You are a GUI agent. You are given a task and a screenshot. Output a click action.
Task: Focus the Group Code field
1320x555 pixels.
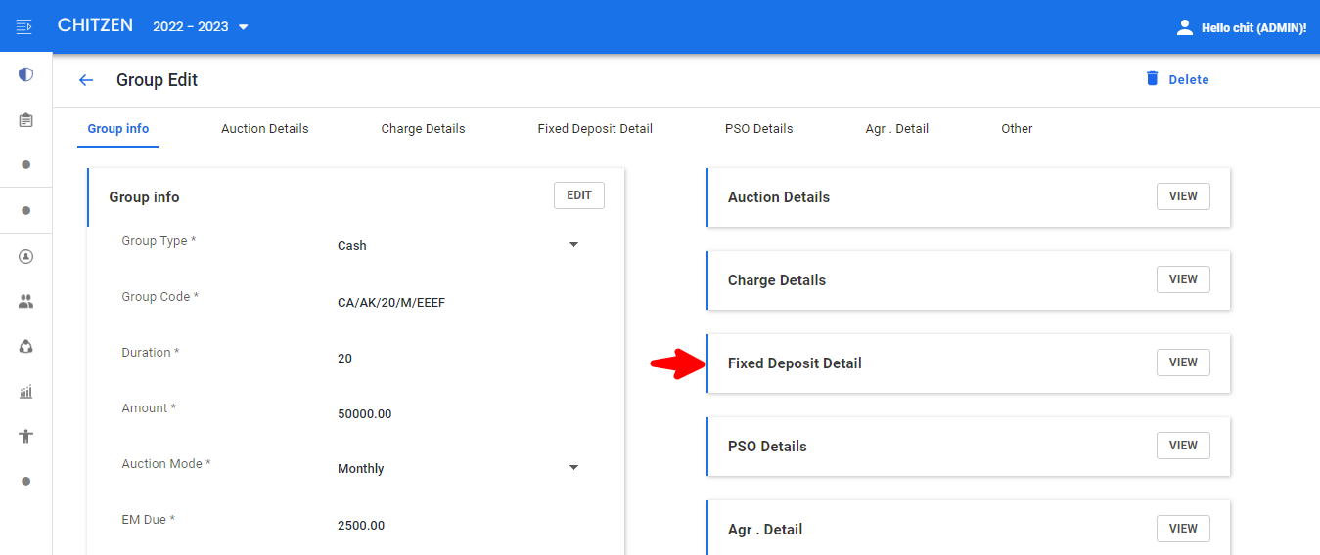[x=458, y=302]
